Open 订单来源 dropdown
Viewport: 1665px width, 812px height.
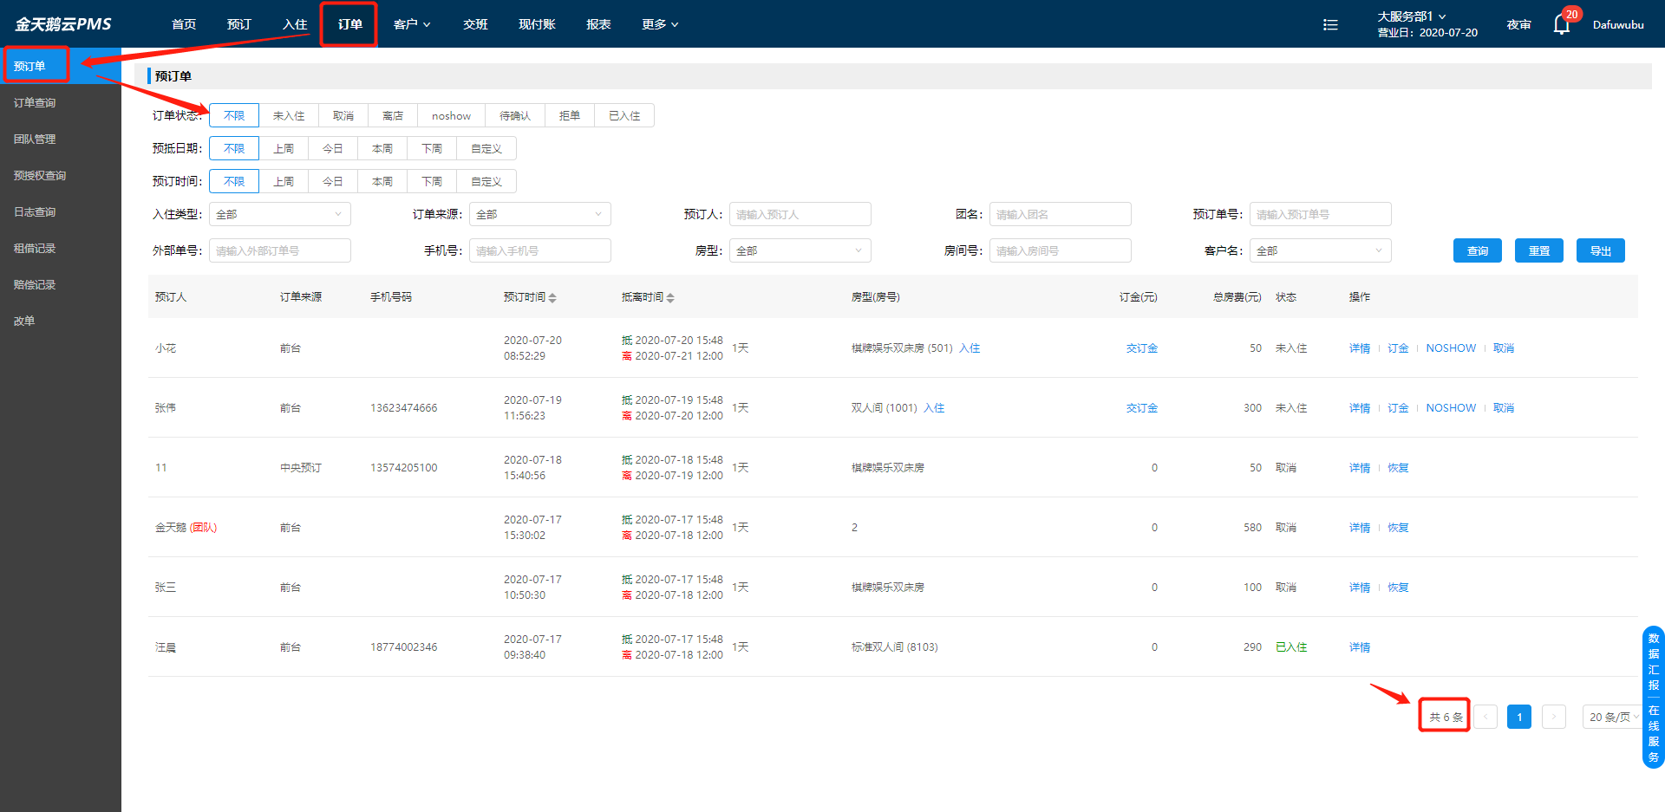tap(540, 214)
